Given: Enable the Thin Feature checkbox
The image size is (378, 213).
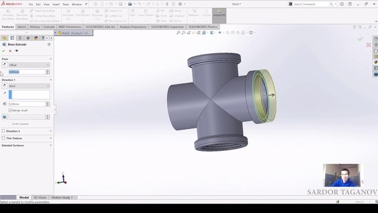Looking at the screenshot, I should 4,138.
